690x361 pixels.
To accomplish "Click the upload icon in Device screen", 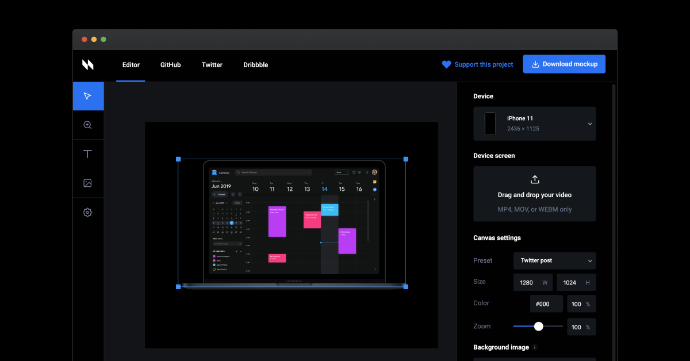I will 535,179.
